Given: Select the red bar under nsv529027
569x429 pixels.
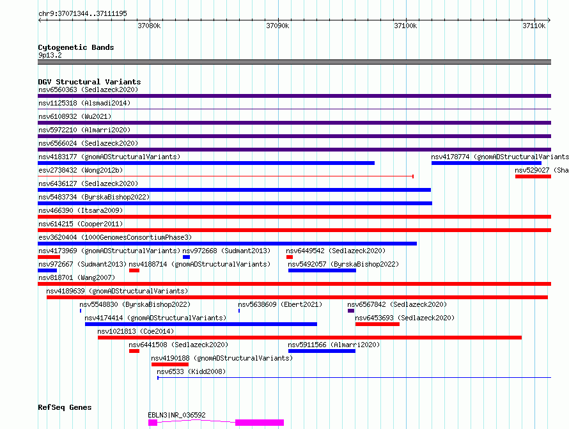Looking at the screenshot, I should 533,176.
